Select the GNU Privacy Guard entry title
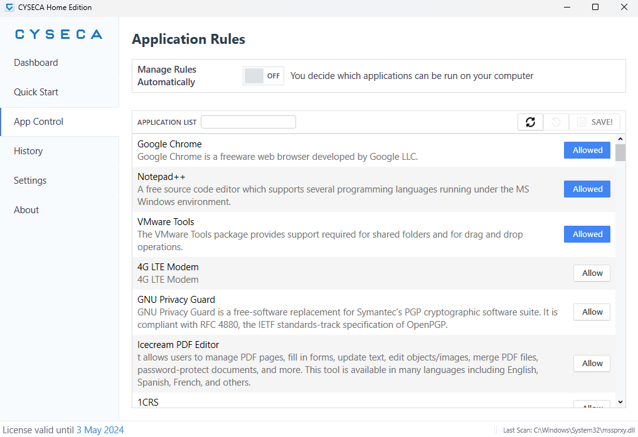This screenshot has height=437, width=638. point(176,300)
